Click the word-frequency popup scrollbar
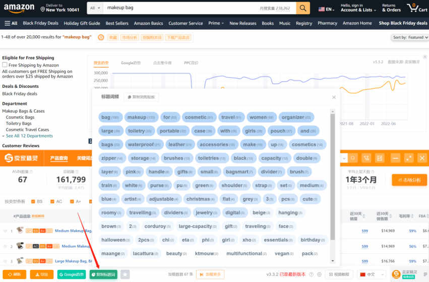The width and height of the screenshot is (429, 282). (x=333, y=177)
